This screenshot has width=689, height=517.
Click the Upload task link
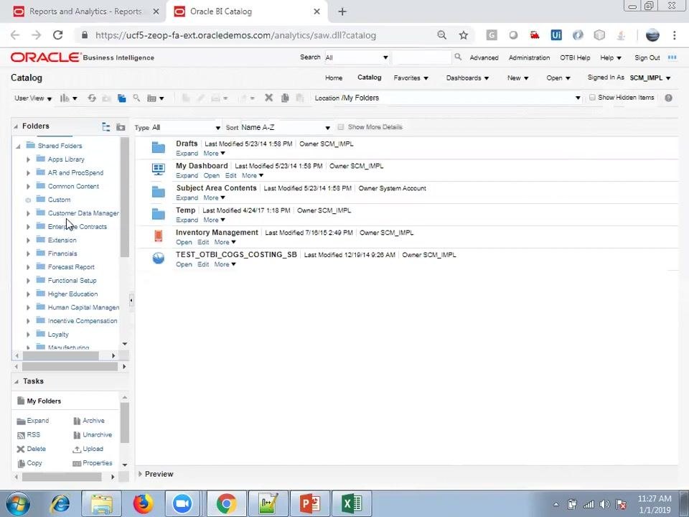point(93,449)
